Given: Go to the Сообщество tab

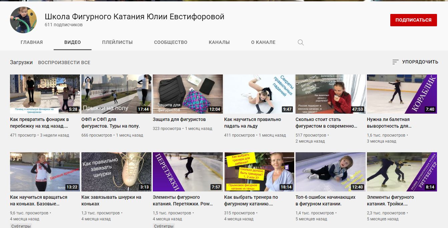Looking at the screenshot, I should pyautogui.click(x=170, y=43).
